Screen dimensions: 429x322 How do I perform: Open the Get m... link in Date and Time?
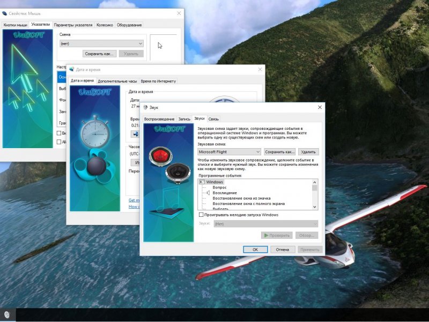click(134, 200)
